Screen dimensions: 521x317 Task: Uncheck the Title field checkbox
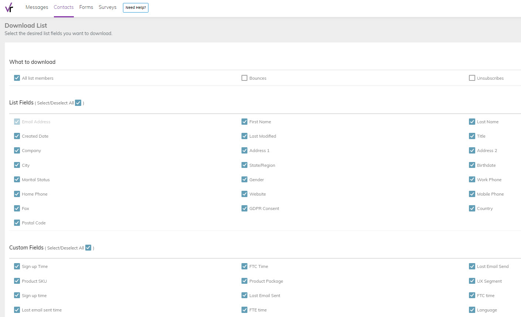(x=472, y=136)
